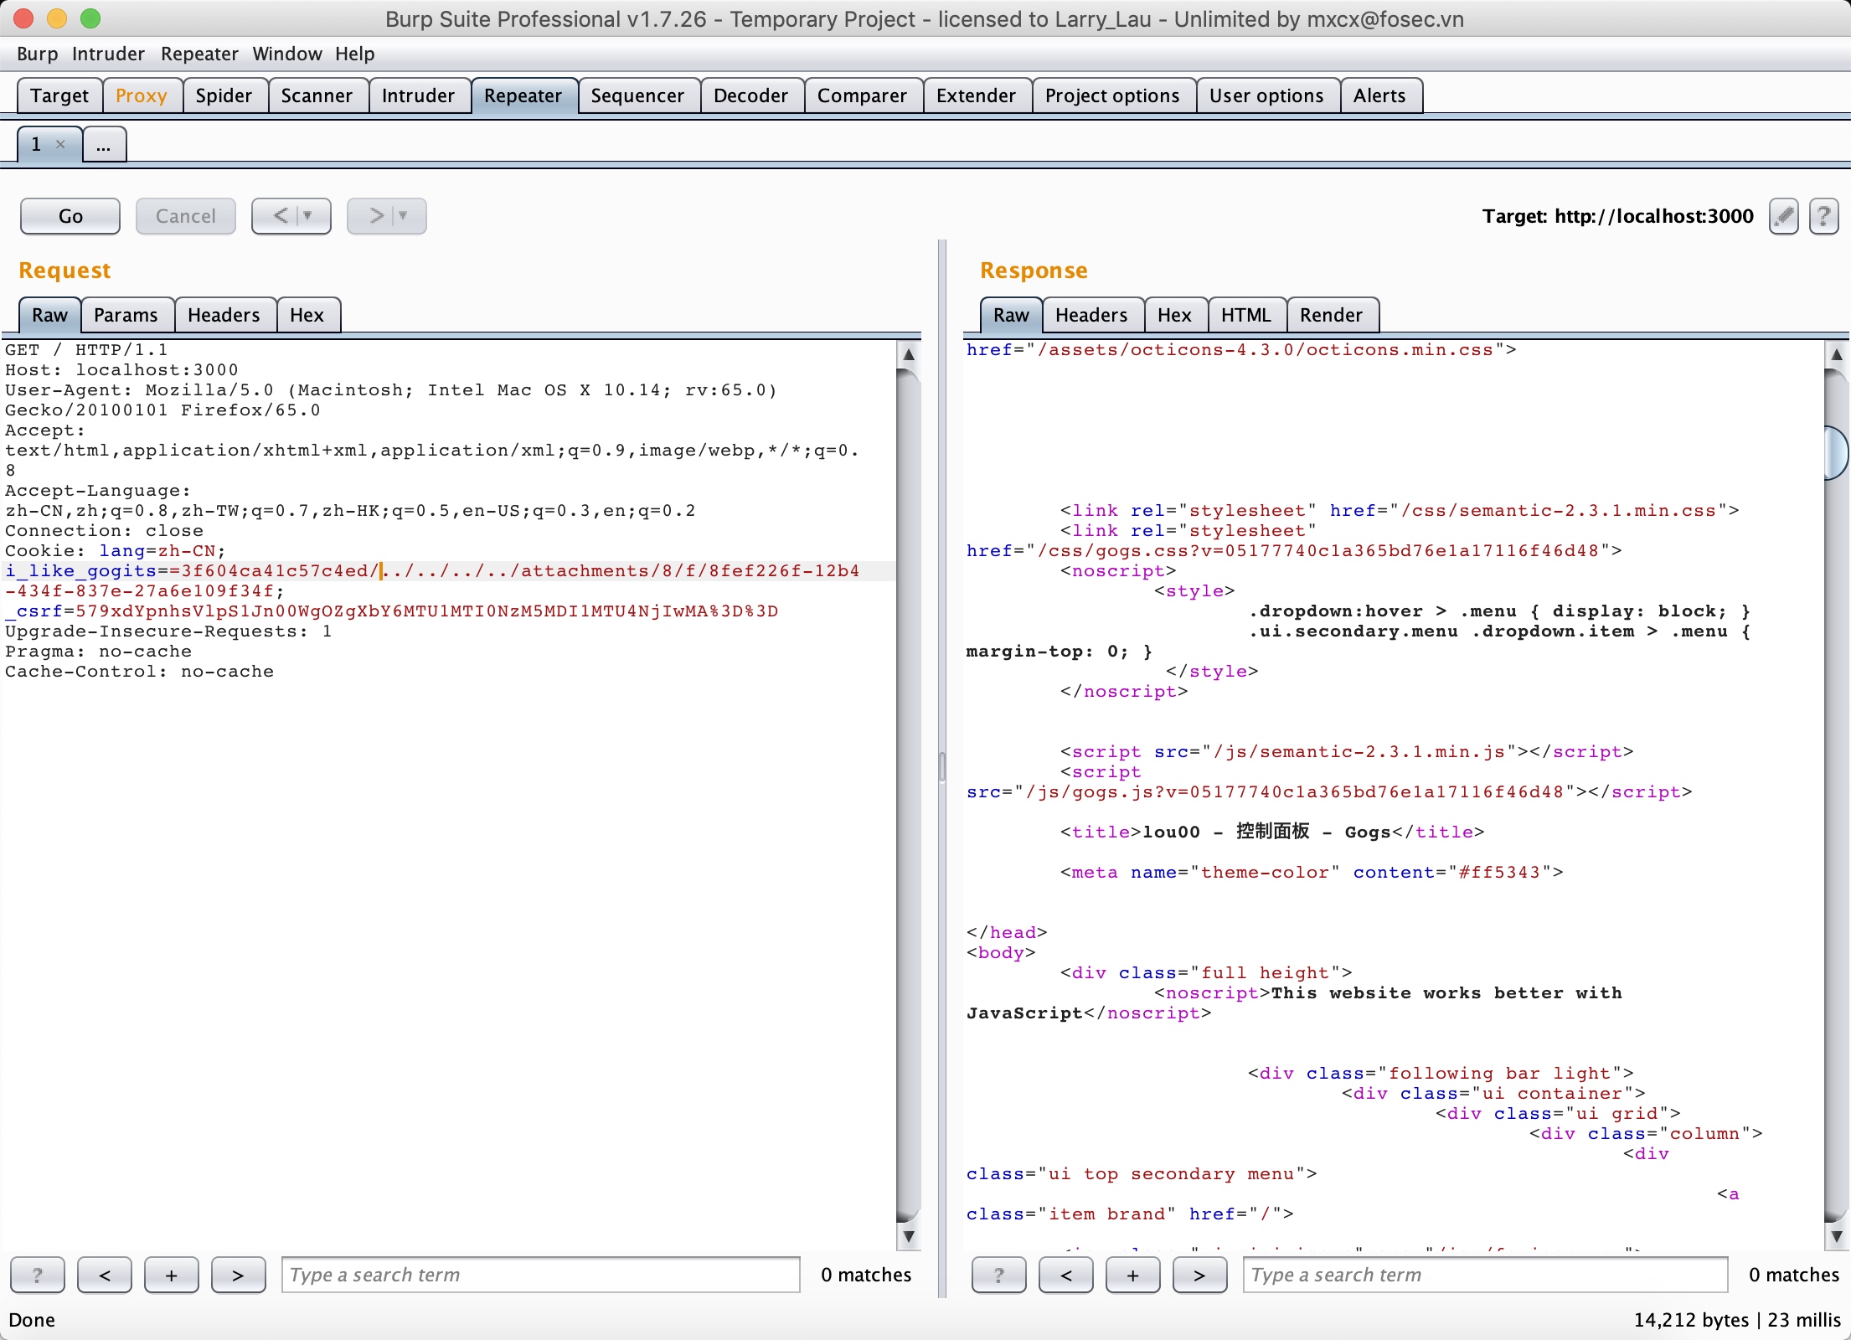Open response search help question-mark button
The height and width of the screenshot is (1340, 1851).
998,1275
